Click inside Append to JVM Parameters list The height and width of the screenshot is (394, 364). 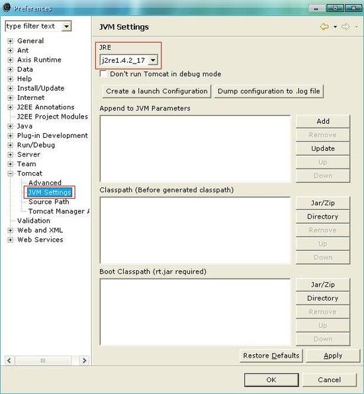tap(195, 148)
